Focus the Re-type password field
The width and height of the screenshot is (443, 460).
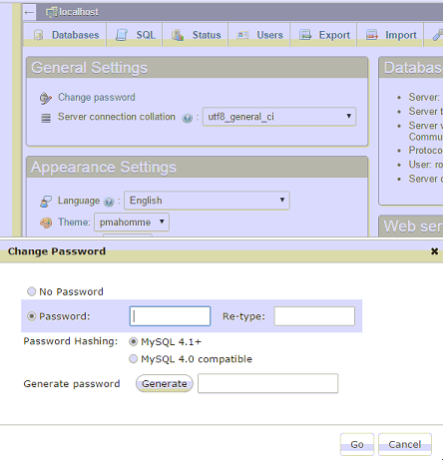tap(314, 316)
